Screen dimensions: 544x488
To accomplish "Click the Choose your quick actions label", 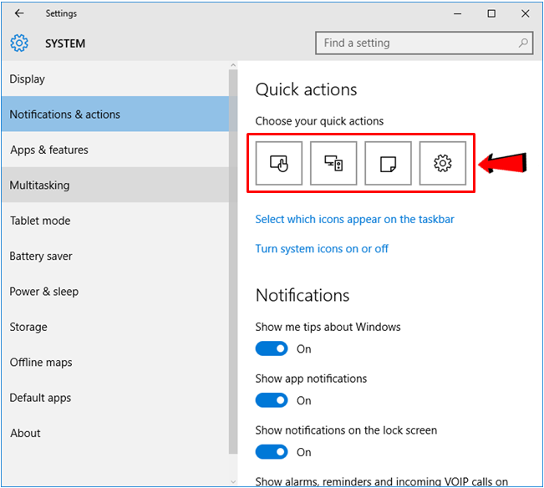I will tap(319, 121).
